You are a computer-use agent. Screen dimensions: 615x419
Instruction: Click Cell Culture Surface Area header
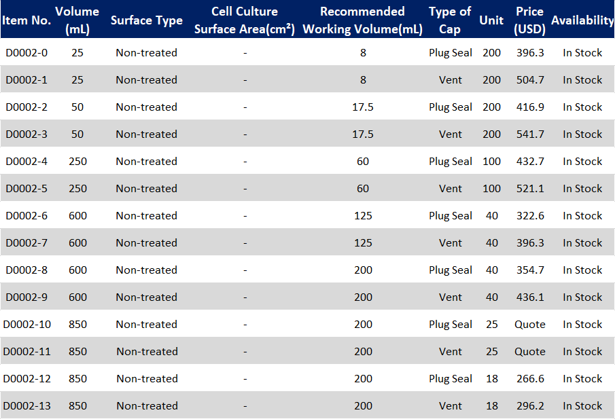pos(245,20)
